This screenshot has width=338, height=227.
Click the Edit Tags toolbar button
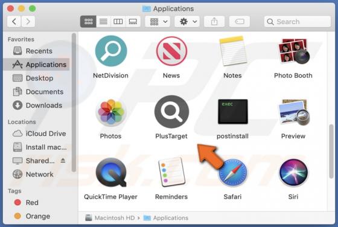(239, 22)
